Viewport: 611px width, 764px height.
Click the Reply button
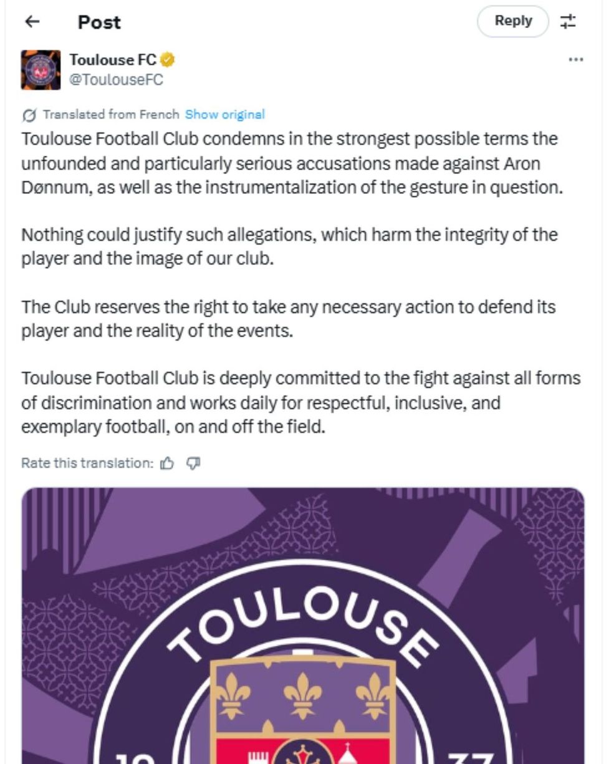click(x=512, y=21)
